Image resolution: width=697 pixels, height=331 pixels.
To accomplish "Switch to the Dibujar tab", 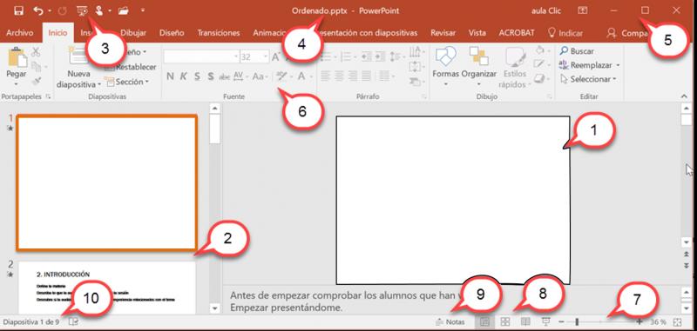I will pos(133,33).
